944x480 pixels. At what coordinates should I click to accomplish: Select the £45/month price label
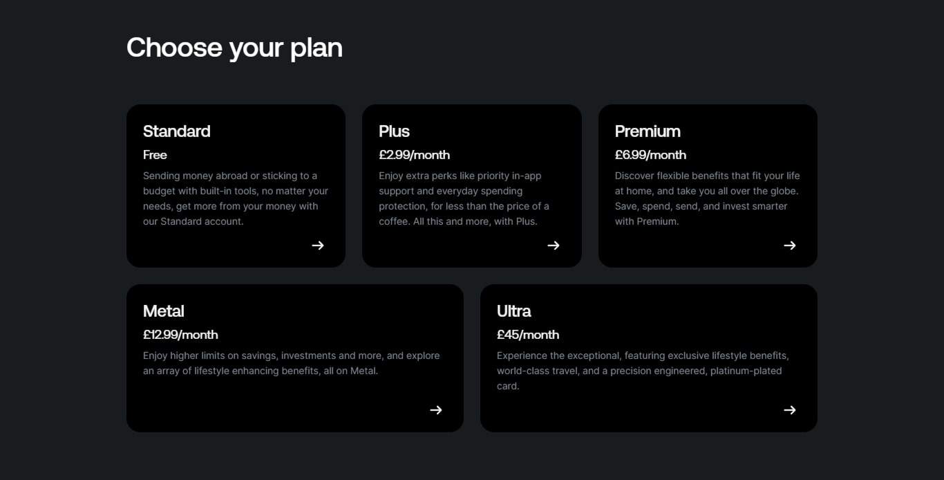[x=528, y=335]
